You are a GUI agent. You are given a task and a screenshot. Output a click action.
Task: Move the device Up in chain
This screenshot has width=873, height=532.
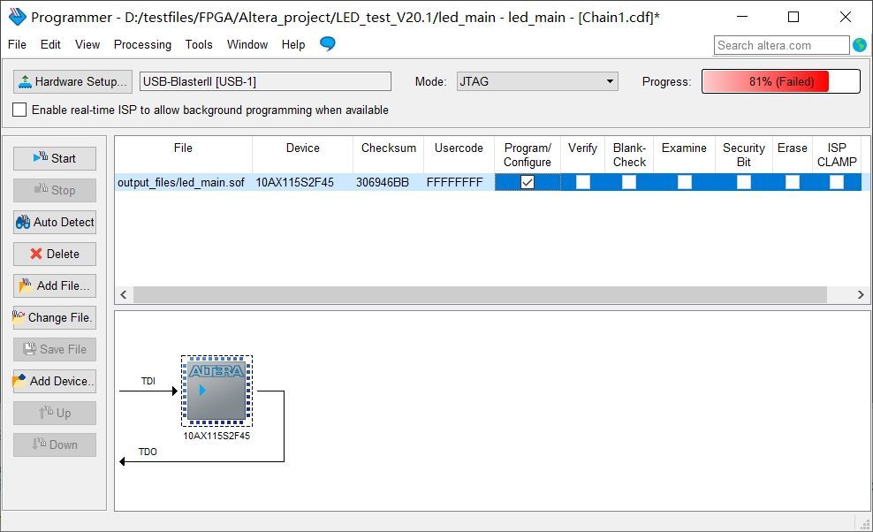[x=55, y=413]
